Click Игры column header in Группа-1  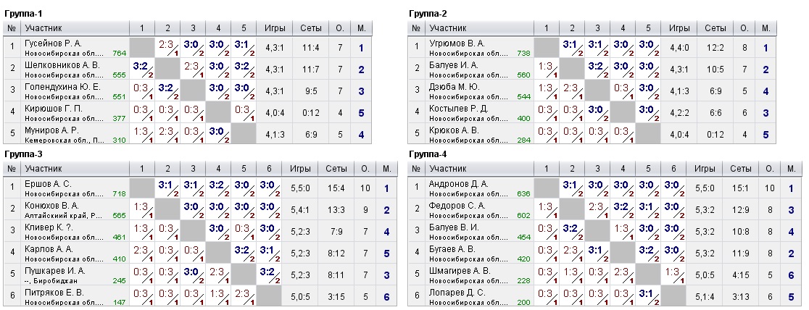(276, 28)
